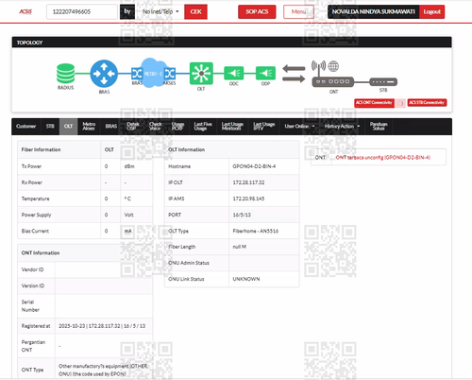This screenshot has width=472, height=380.
Task: Select the OLT tab
Action: (68, 127)
